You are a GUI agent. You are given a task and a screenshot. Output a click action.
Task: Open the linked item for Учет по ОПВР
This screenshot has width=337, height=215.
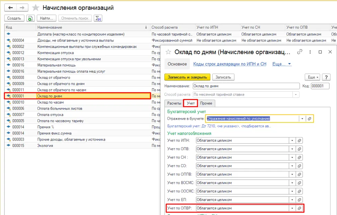point(299,208)
